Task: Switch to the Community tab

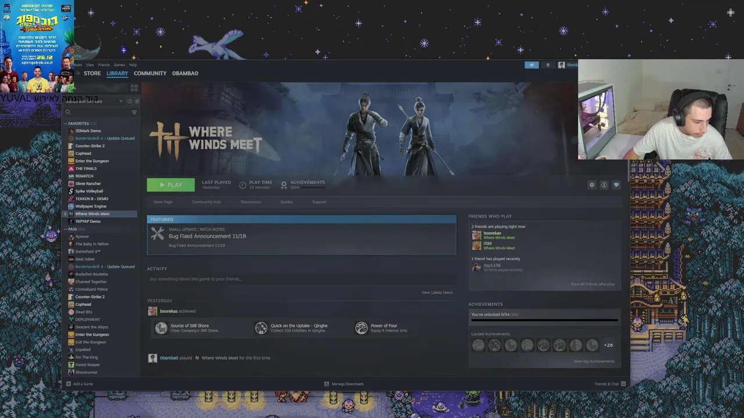Action: (x=150, y=73)
